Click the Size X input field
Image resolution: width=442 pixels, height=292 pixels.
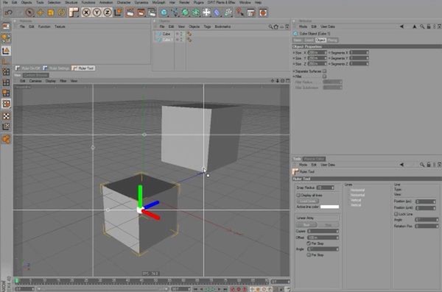(x=317, y=53)
